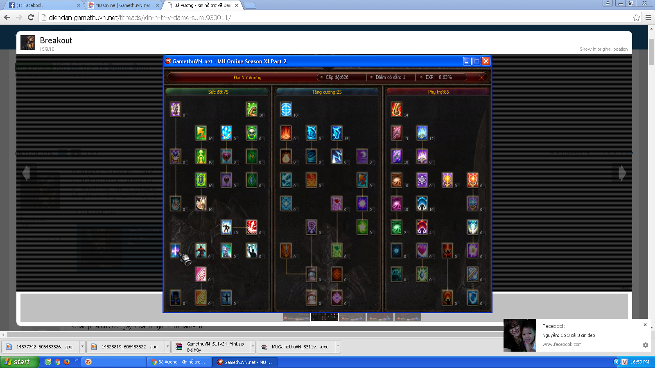Open the first gallery thumbnail below lightbox
655x368 pixels.
click(x=297, y=317)
